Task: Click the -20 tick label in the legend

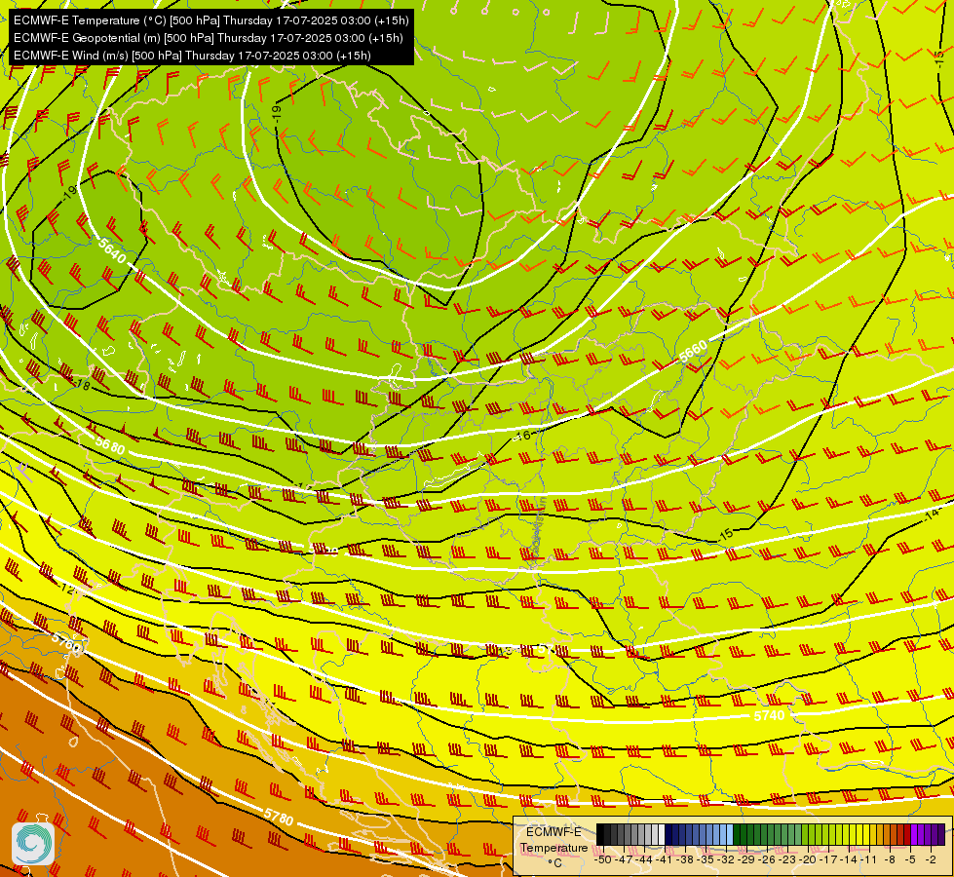Action: click(808, 860)
